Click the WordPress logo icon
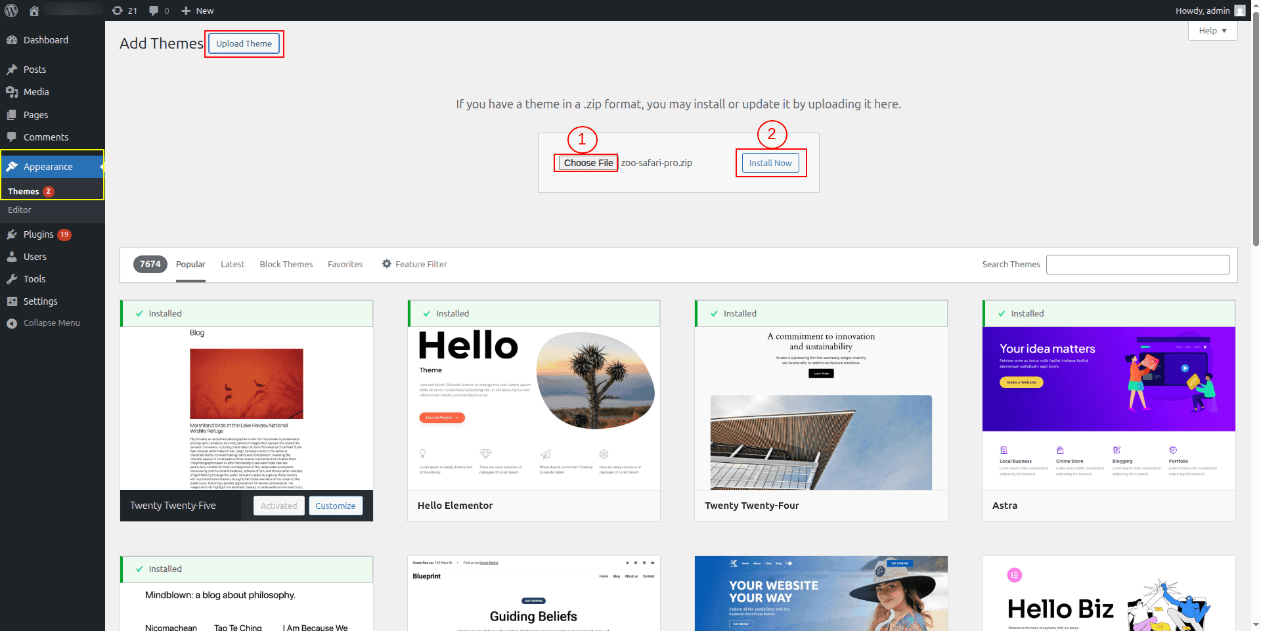Viewport: 1261px width, 631px height. tap(11, 11)
